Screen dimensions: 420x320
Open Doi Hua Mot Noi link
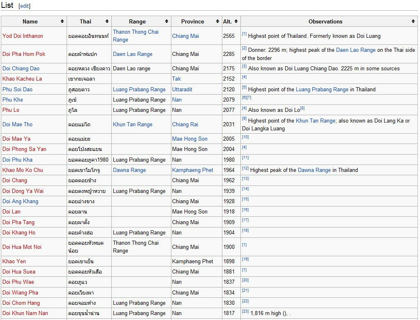(x=22, y=247)
